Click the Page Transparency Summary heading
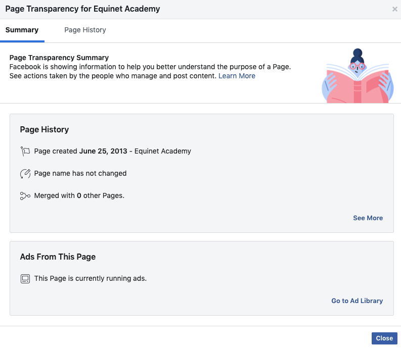 tap(59, 58)
